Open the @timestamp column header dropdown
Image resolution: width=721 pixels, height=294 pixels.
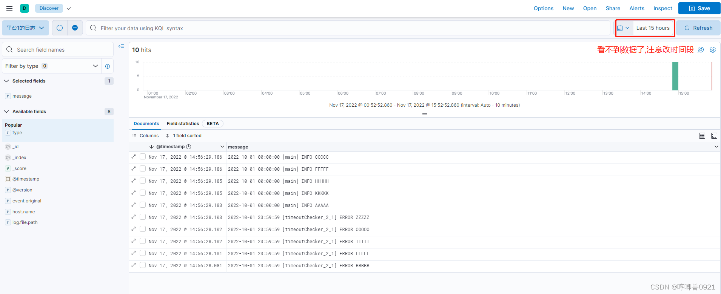[x=222, y=147]
